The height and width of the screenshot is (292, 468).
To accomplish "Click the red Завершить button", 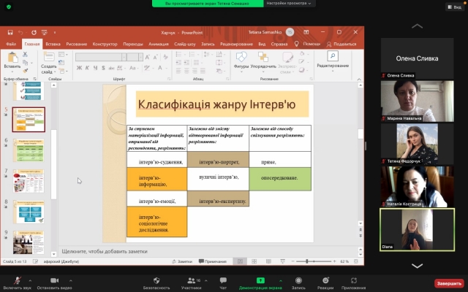I will click(448, 283).
